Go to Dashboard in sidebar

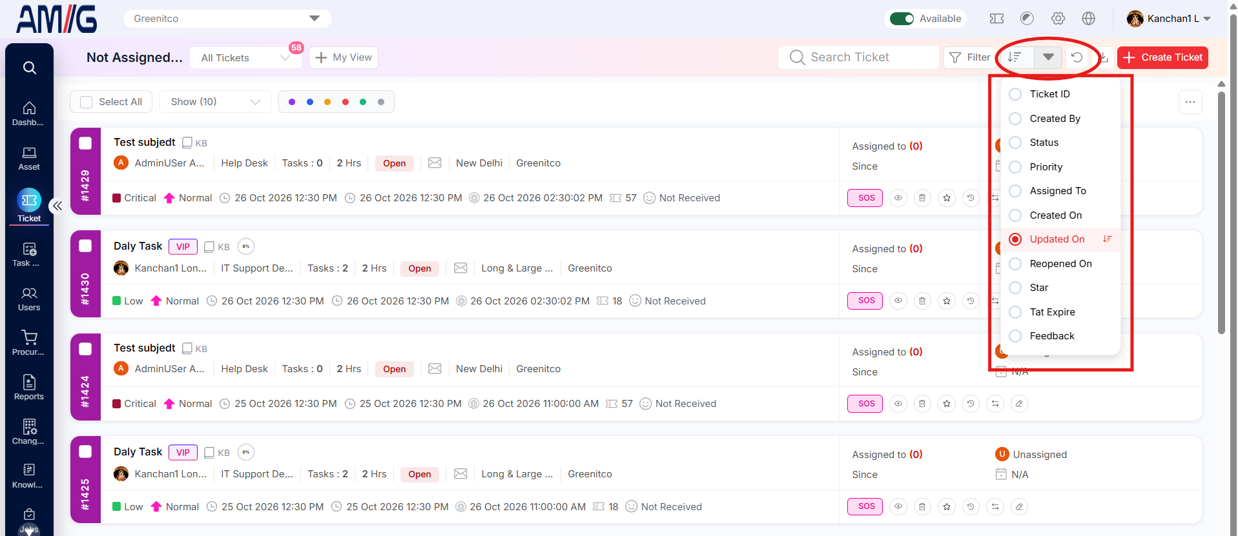click(29, 114)
